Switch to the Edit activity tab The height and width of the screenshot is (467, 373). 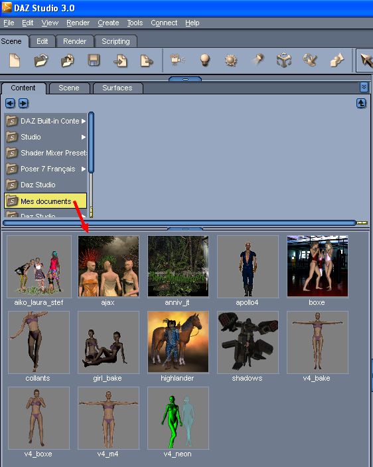(42, 41)
